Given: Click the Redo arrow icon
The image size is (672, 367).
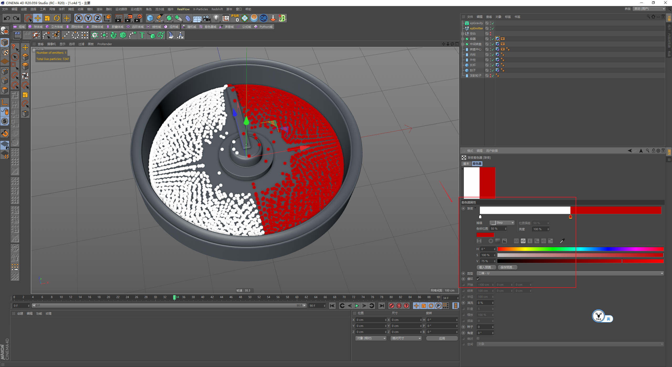Looking at the screenshot, I should [16, 18].
